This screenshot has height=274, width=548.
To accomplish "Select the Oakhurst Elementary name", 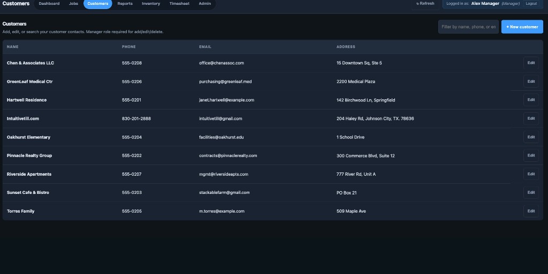I will (28, 137).
